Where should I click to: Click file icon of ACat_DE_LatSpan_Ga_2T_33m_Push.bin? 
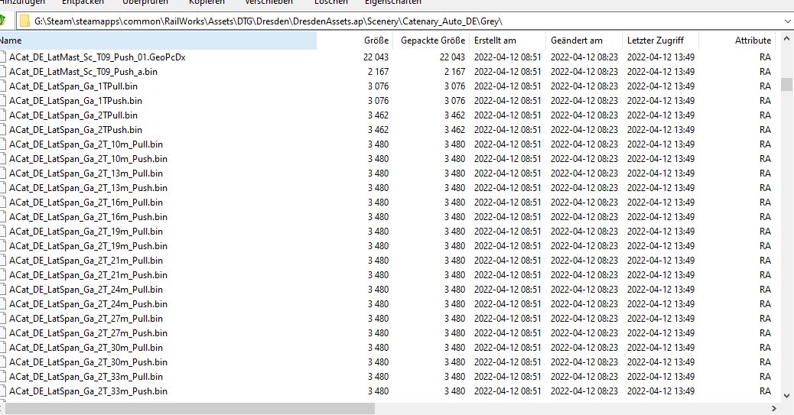click(x=3, y=391)
